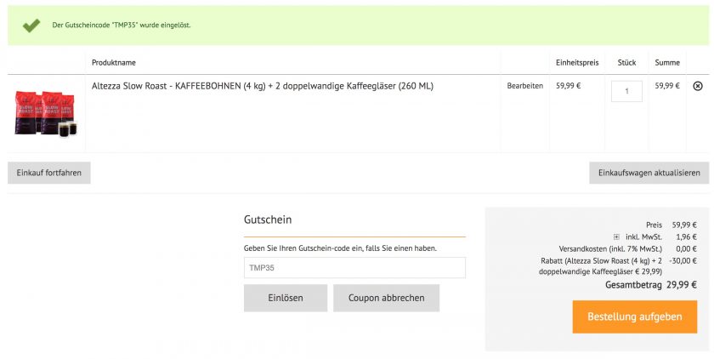The width and height of the screenshot is (714, 359).
Task: Expand the inkl. MwSt. tax breakdown
Action: click(x=616, y=237)
